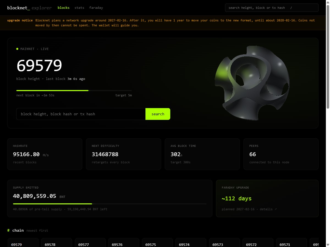Open block card 69573
The image size is (330, 247).
[x=224, y=243]
